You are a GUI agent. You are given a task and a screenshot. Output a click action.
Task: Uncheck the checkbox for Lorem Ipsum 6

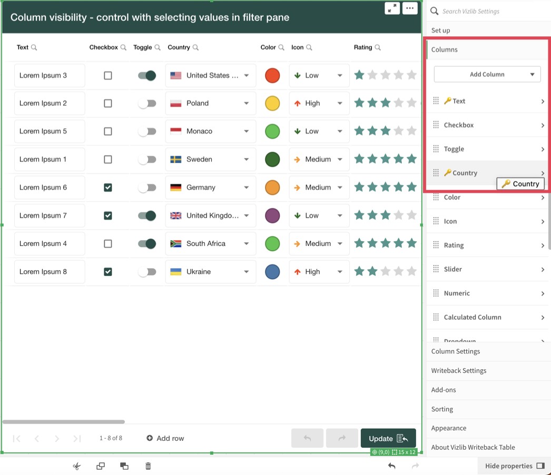[x=108, y=187]
